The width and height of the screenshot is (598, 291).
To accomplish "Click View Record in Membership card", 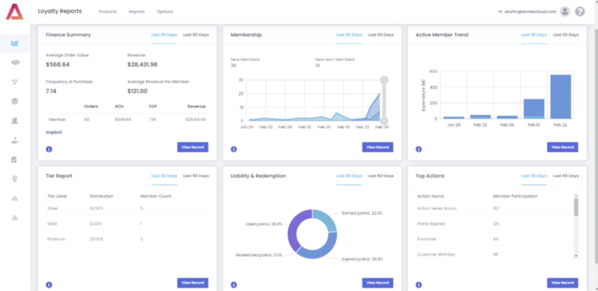I will [378, 147].
